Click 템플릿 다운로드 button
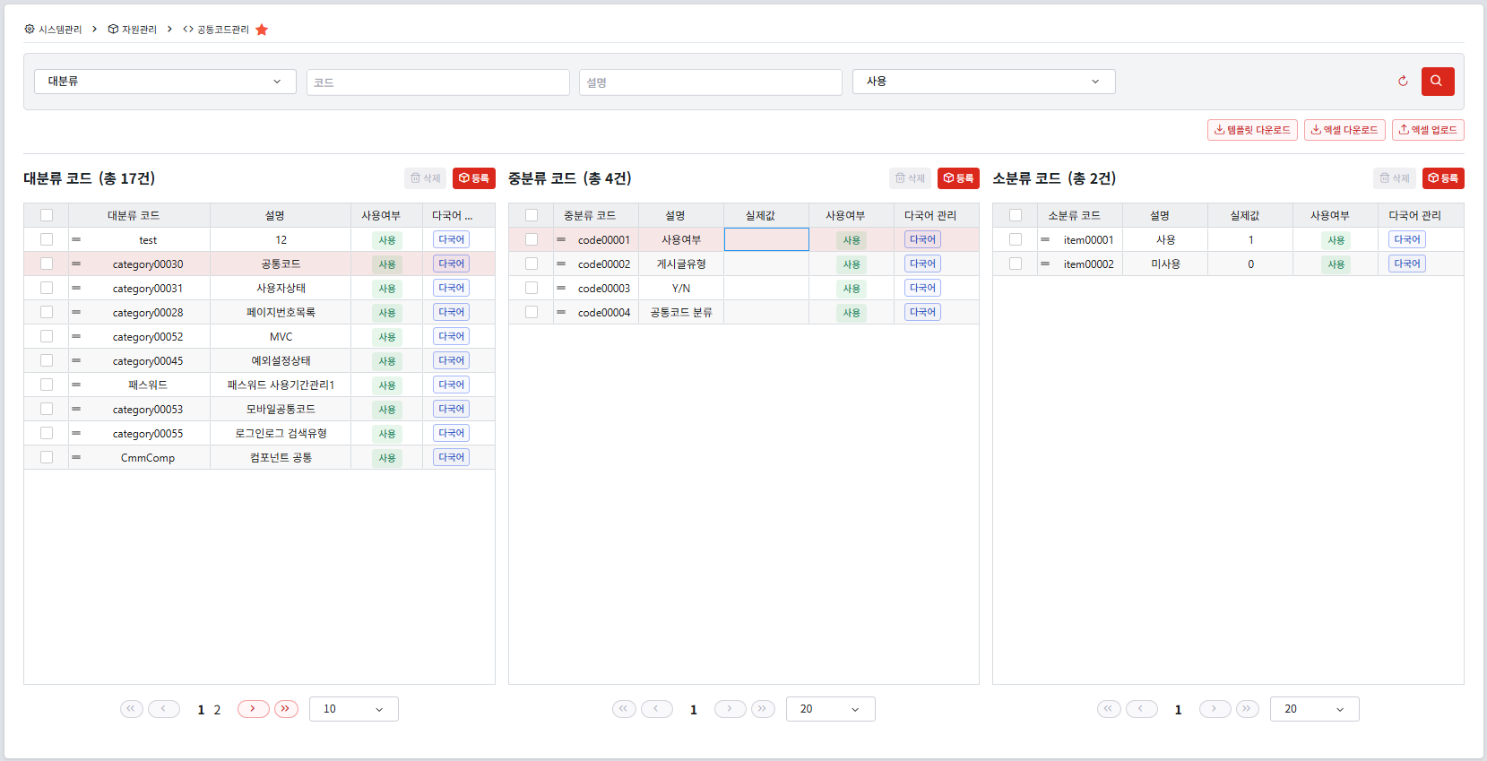 [1252, 130]
